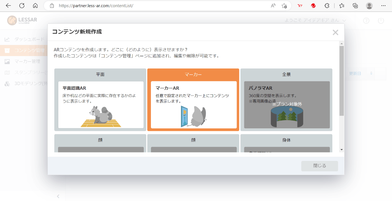The image size is (392, 201).
Task: Click the butterfly illustration on マーカーAR
Action: 194,116
